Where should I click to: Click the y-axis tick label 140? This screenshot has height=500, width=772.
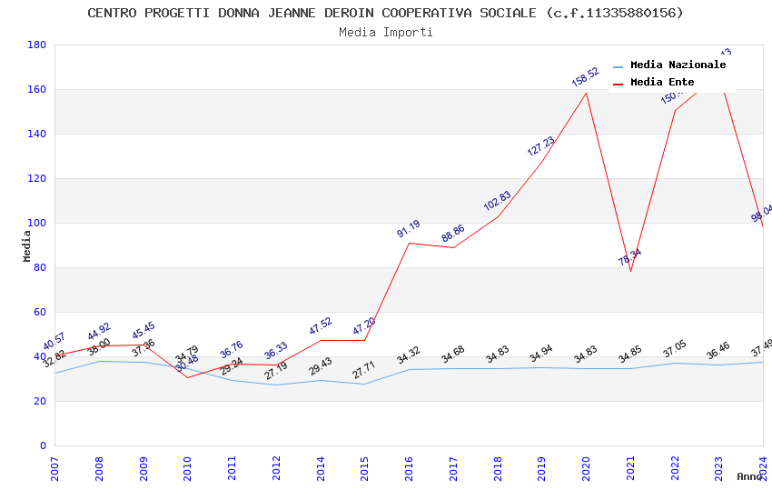coord(37,134)
